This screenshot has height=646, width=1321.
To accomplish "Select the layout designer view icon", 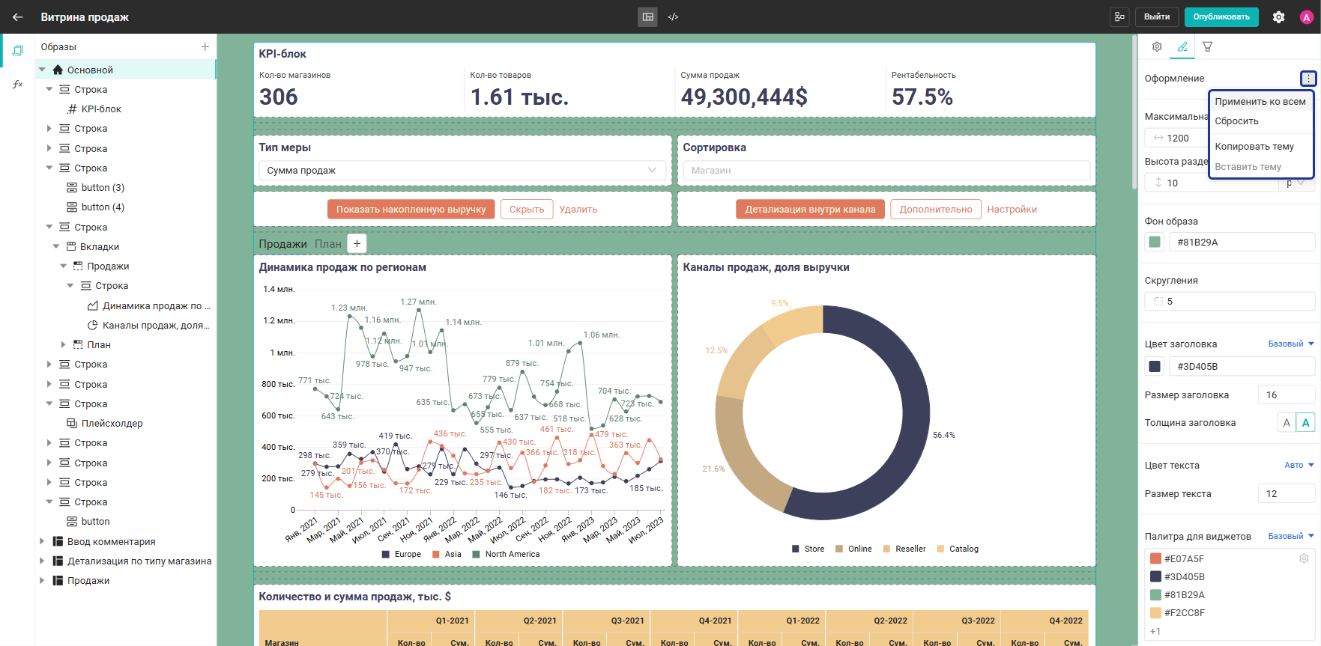I will (x=648, y=16).
